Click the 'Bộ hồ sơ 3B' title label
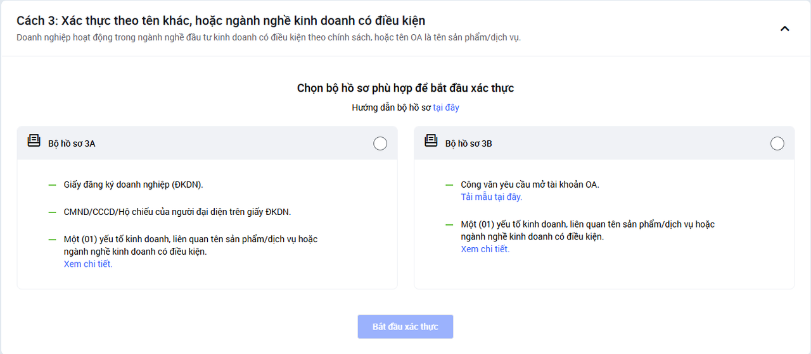The width and height of the screenshot is (811, 354). pyautogui.click(x=468, y=143)
